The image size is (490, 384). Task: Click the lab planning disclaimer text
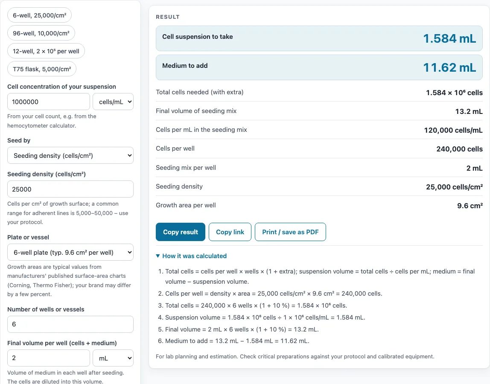(x=295, y=357)
